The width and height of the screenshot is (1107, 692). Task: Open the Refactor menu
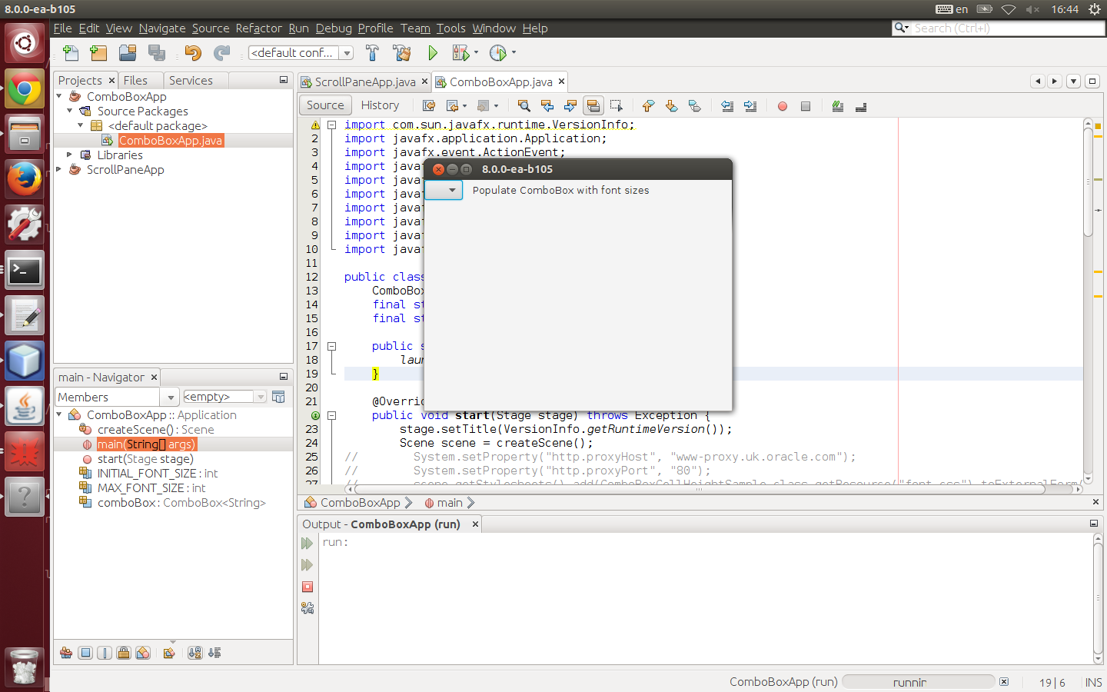[258, 28]
